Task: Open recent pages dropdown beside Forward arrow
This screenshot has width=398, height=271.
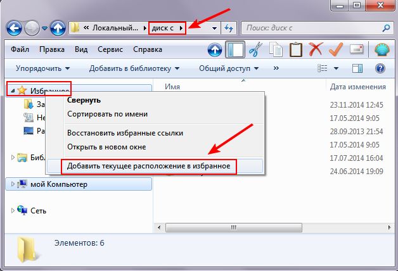Action: (x=44, y=28)
